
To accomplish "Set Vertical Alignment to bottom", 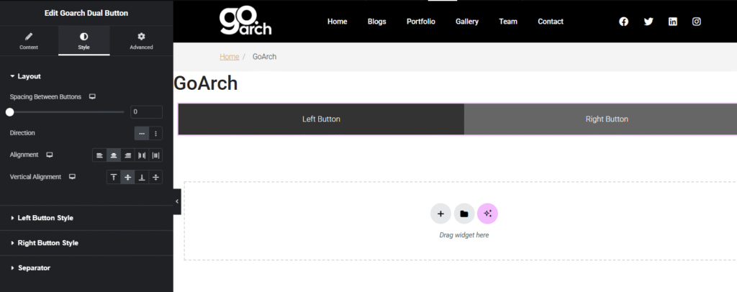I will 142,177.
